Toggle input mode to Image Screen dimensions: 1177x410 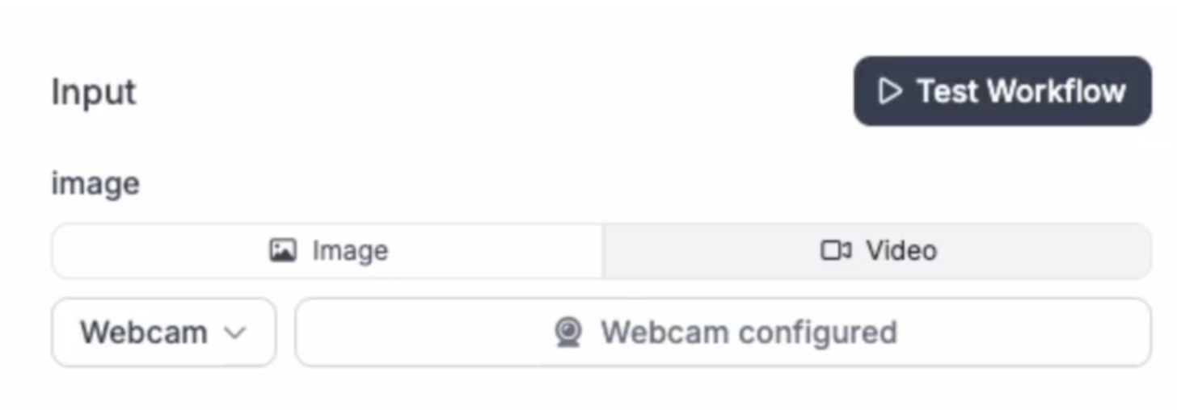point(327,251)
